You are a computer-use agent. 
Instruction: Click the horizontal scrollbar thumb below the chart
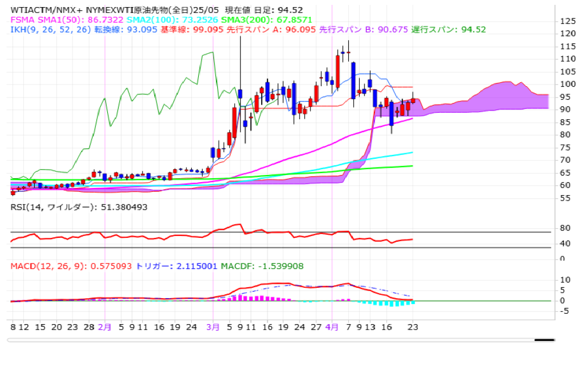544,340
